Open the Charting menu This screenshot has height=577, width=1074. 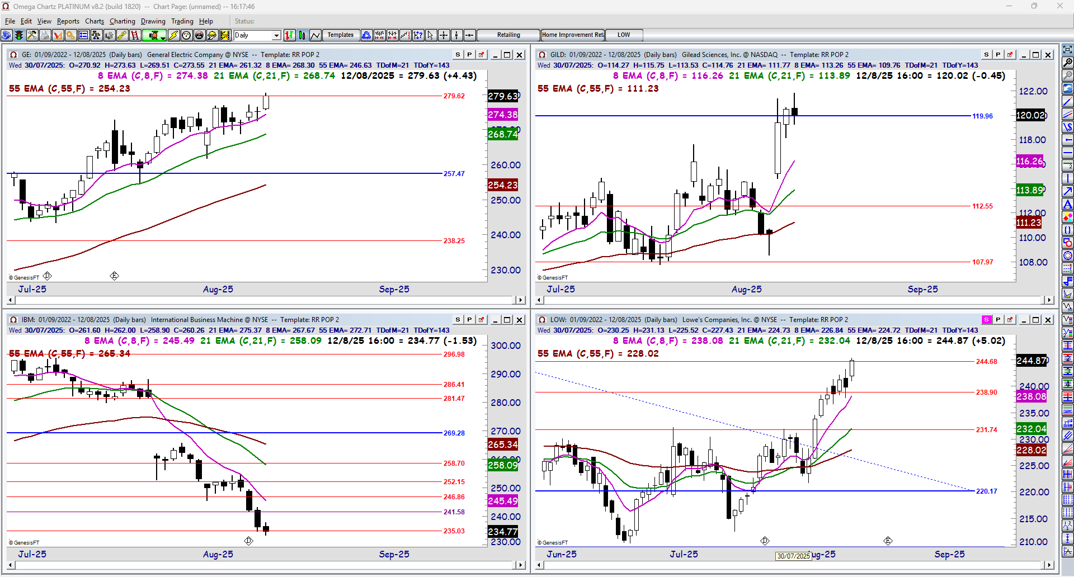pos(123,21)
